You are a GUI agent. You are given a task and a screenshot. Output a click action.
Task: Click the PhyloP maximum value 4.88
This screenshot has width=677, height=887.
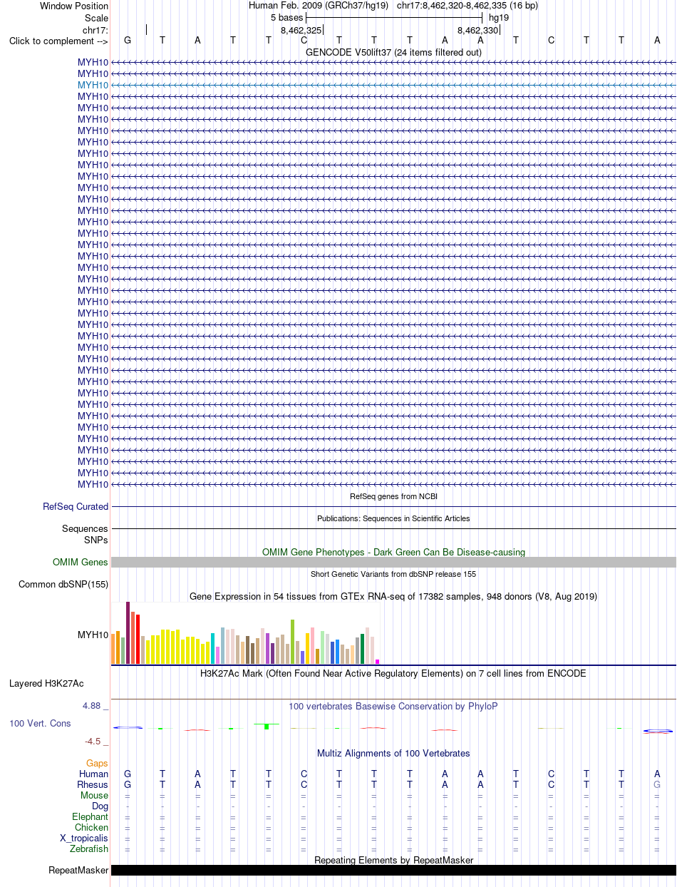(x=92, y=706)
